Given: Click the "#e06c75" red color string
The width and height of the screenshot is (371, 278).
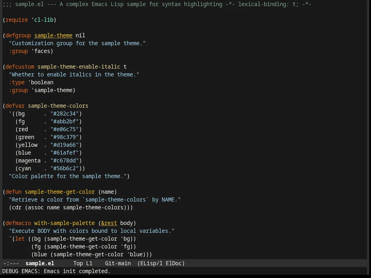Looking at the screenshot, I should 64,129.
